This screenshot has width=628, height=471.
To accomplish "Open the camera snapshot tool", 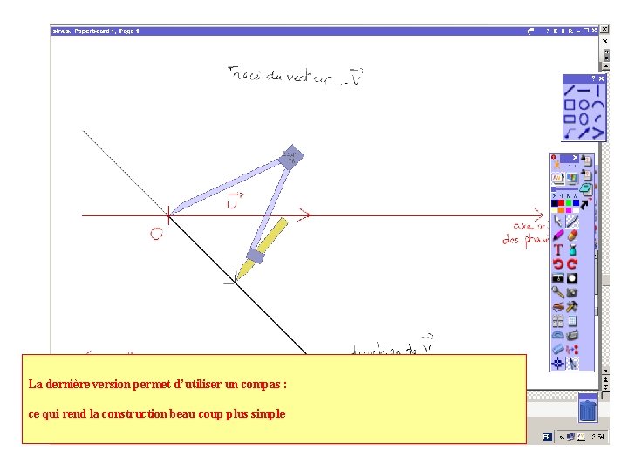I will 572,292.
